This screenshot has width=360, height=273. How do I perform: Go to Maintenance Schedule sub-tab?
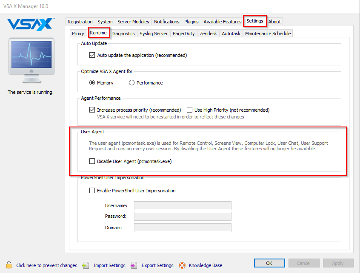coord(268,34)
